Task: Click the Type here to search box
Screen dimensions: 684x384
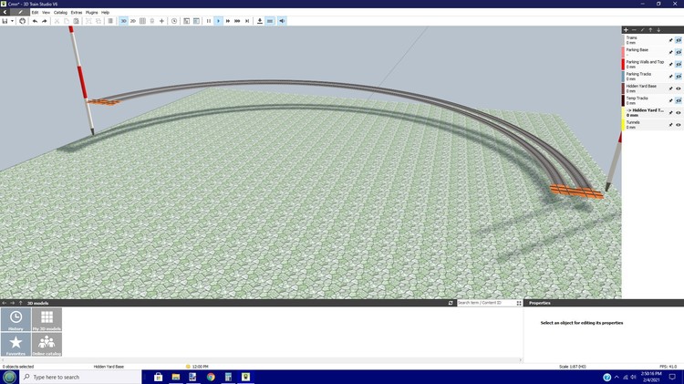Action: [x=80, y=377]
